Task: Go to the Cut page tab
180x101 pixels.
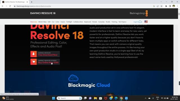Action: point(53,22)
